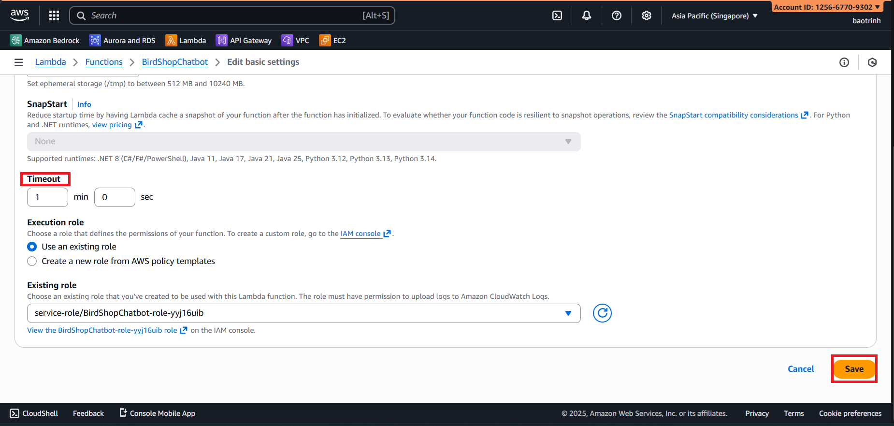
Task: Open VPC shortcut in favorites bar
Action: point(295,41)
